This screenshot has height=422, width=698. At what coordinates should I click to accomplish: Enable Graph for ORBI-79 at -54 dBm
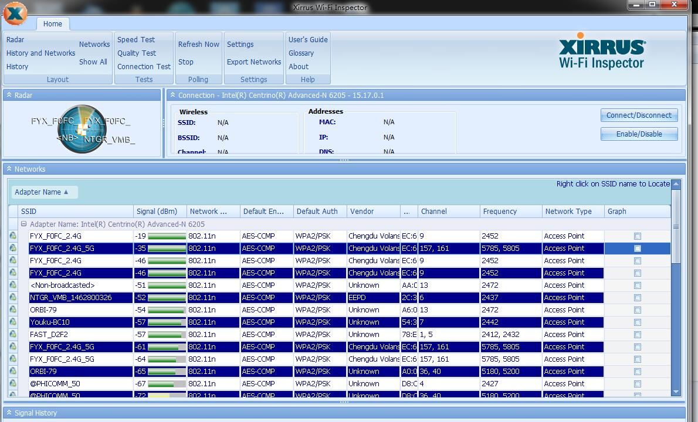(x=638, y=310)
